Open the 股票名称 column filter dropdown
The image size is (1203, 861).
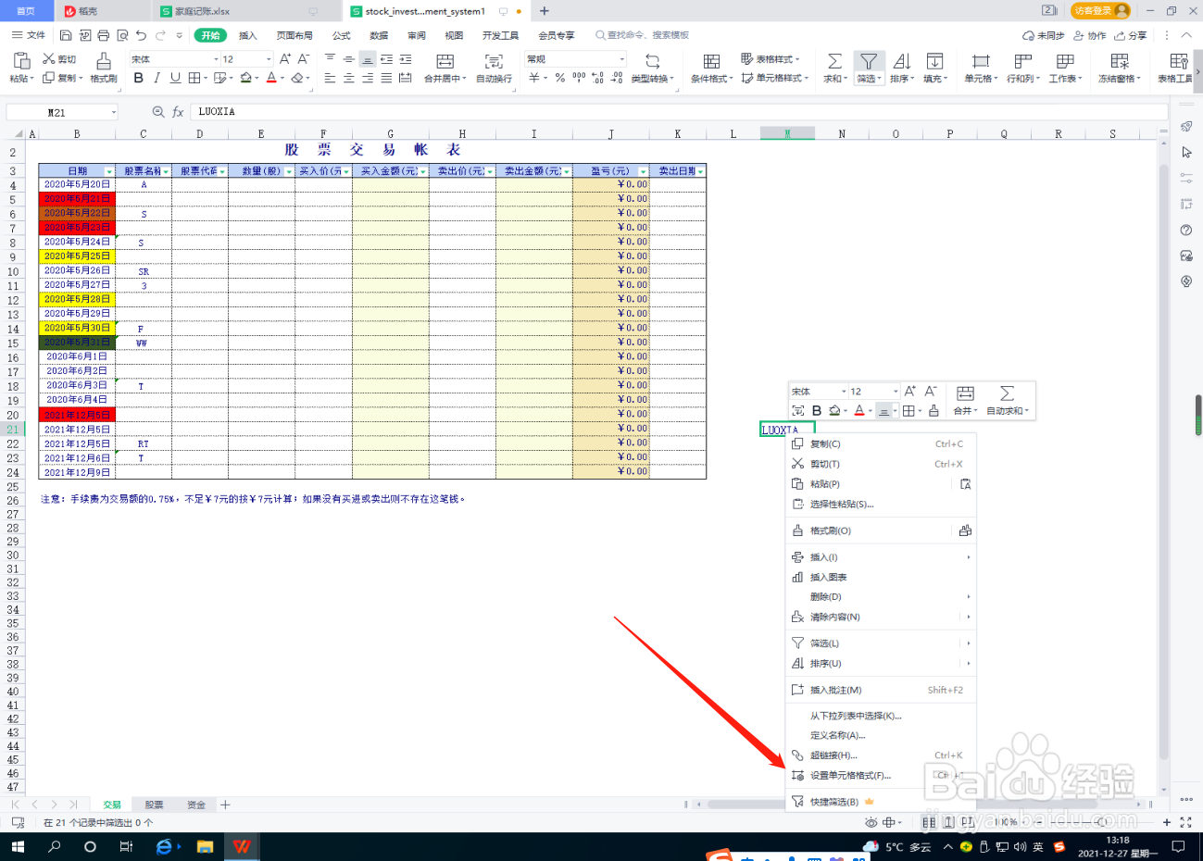tap(166, 171)
